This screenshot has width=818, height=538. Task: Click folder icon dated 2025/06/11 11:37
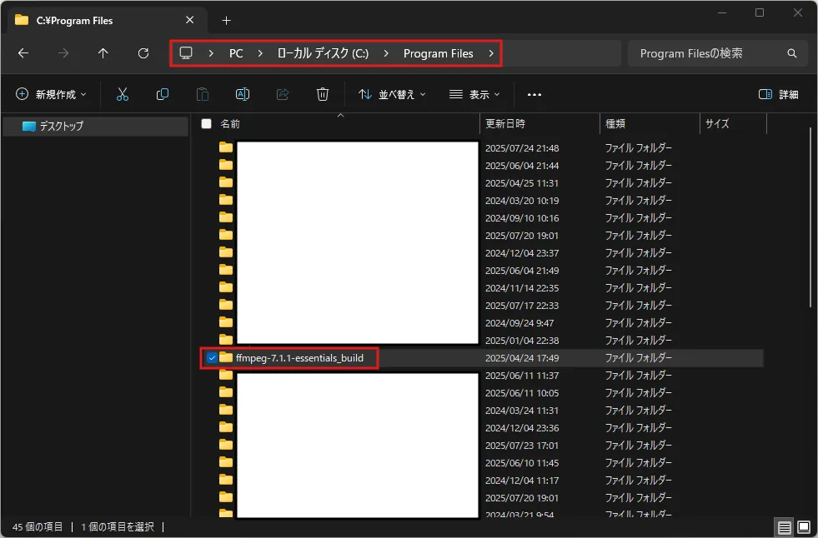226,375
